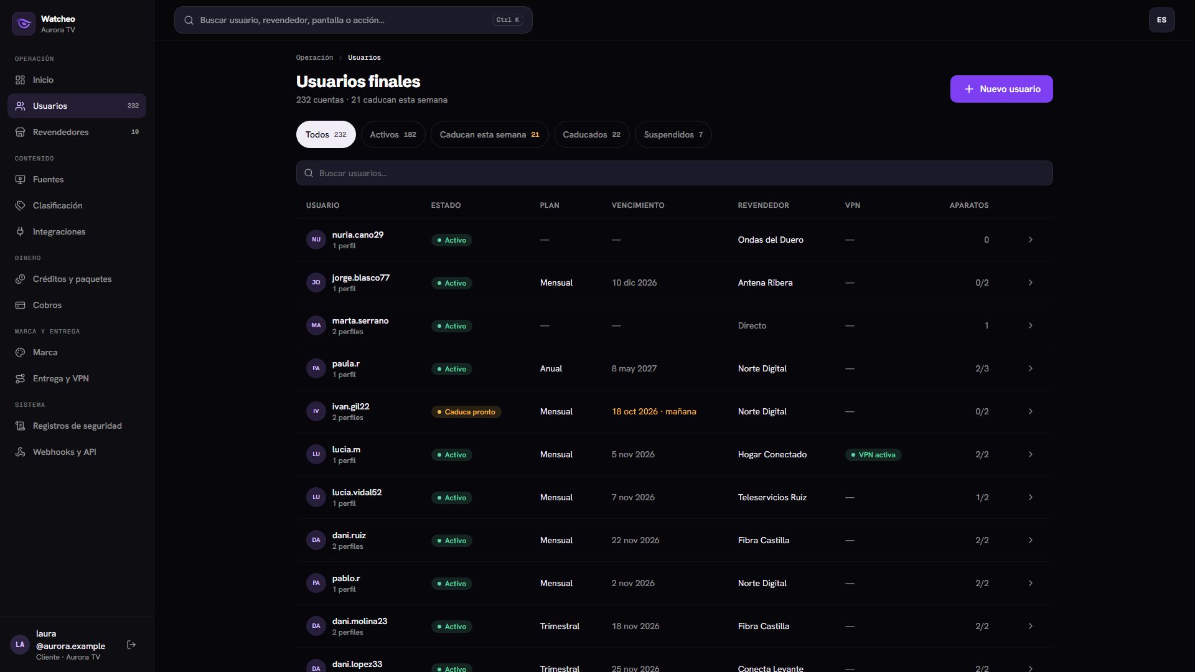
Task: Click the Marca palette icon
Action: [21, 353]
